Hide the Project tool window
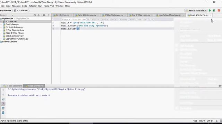222x124 pixels. (x=49, y=15)
